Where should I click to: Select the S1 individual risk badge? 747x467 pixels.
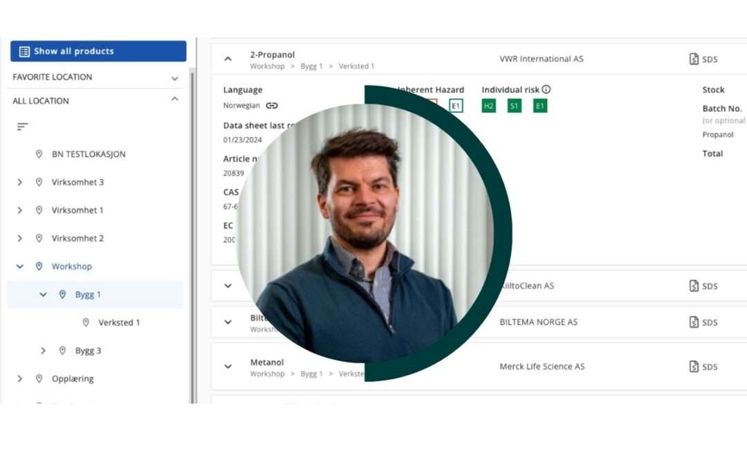pos(514,106)
